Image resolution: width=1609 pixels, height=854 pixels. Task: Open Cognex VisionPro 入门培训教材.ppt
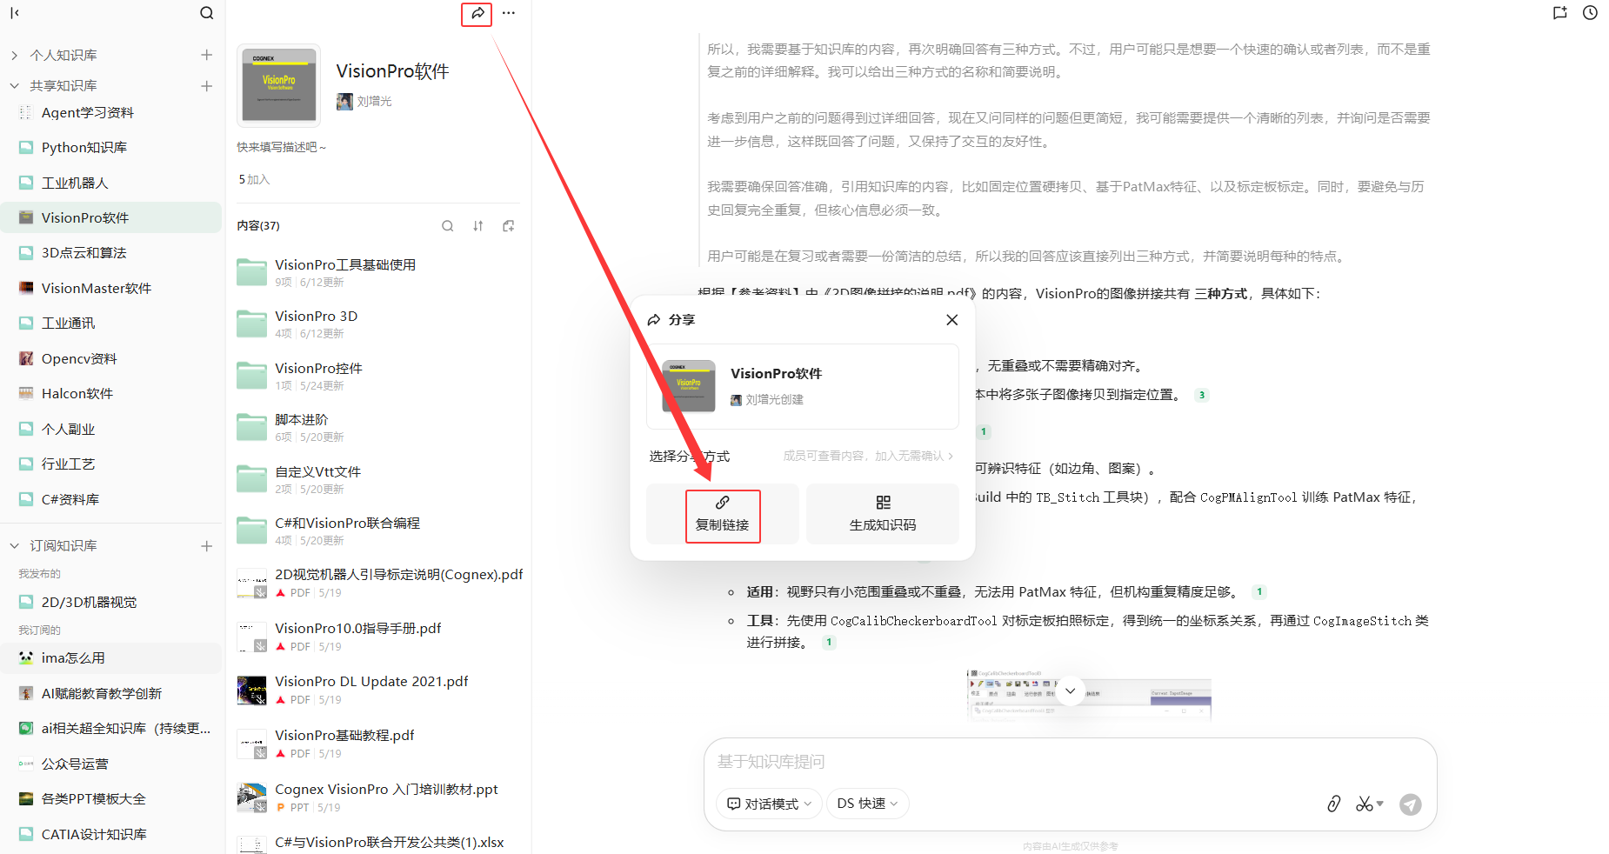click(x=379, y=797)
